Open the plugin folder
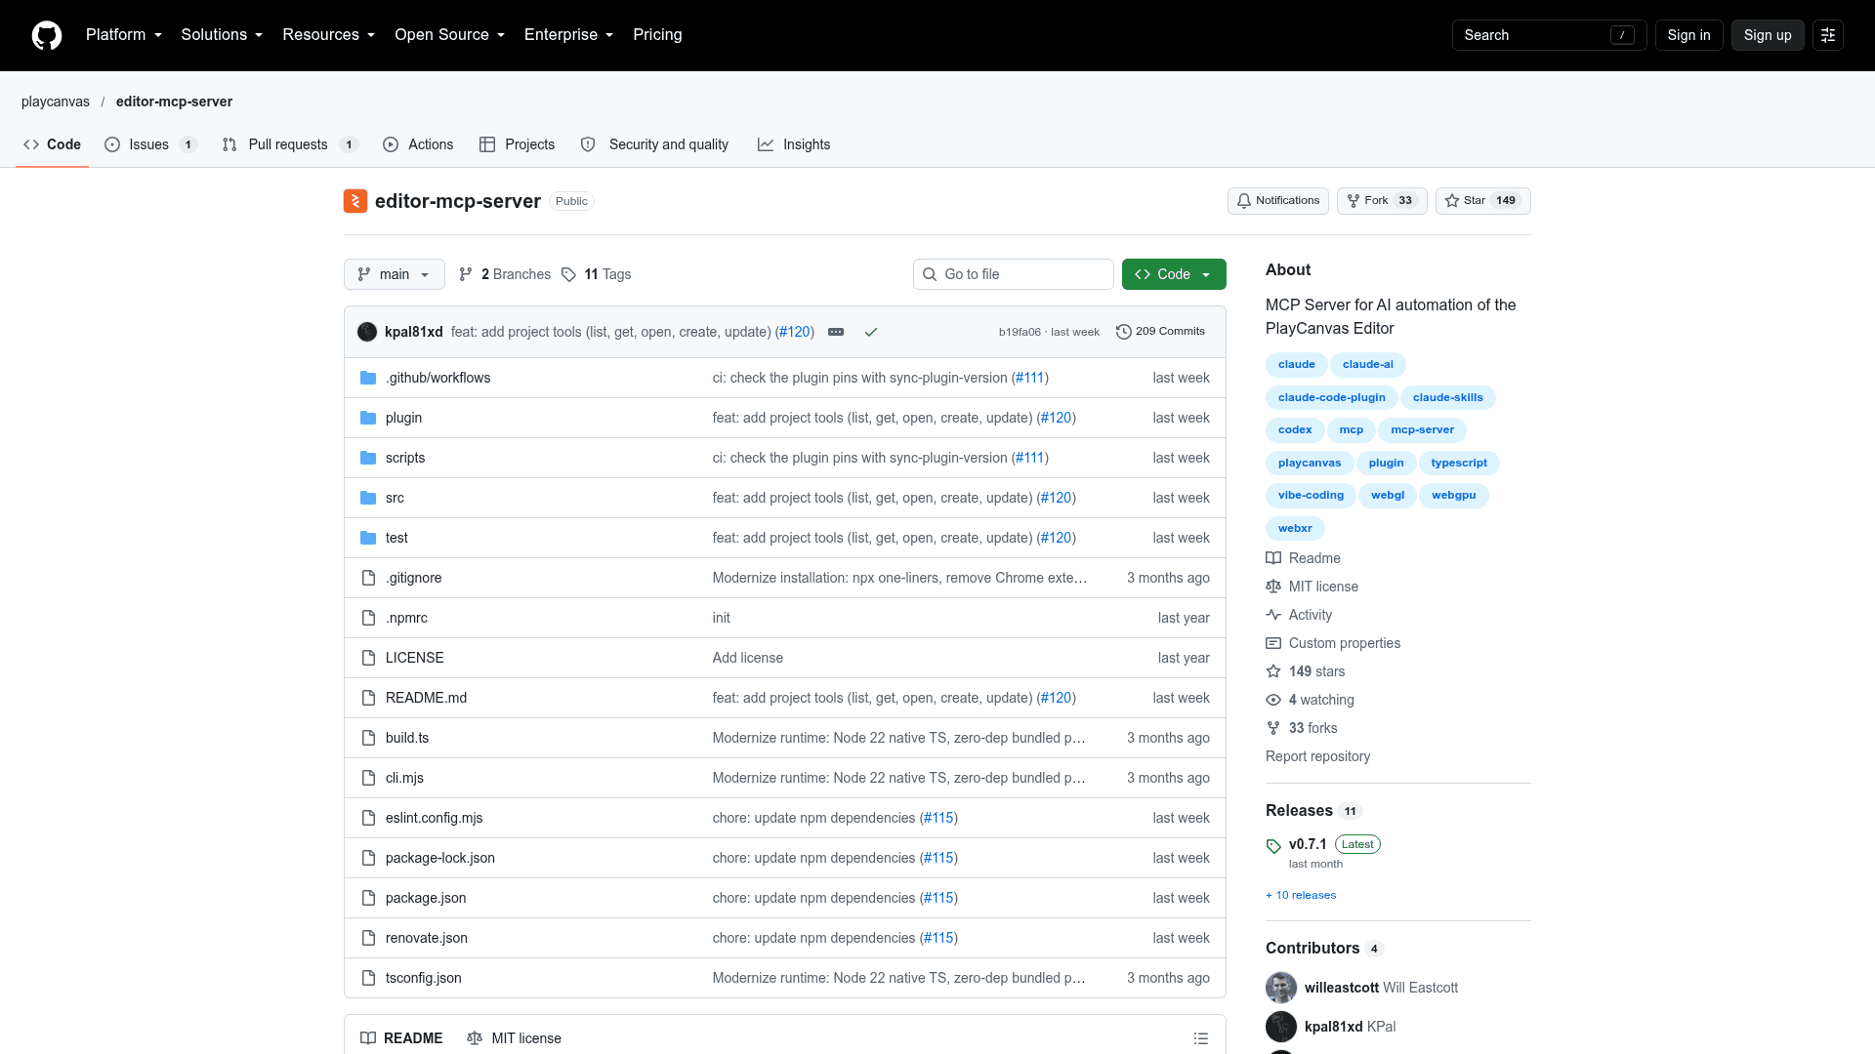1875x1054 pixels. click(x=403, y=418)
